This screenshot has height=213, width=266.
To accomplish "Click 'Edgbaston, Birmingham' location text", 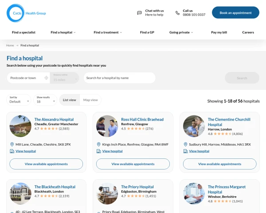I will tap(139, 191).
